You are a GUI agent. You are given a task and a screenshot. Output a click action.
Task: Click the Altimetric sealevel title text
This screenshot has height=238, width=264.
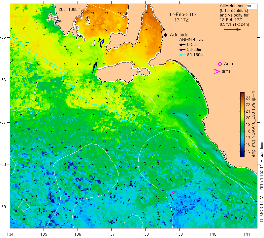tap(237, 6)
